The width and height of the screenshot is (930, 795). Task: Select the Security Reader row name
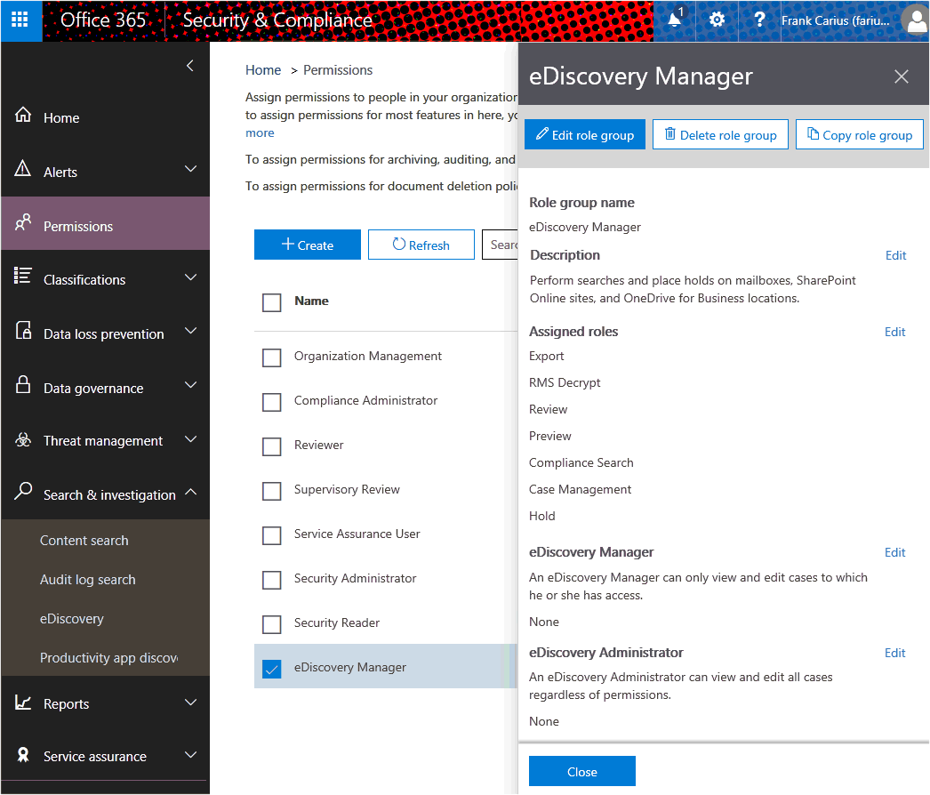pos(337,623)
